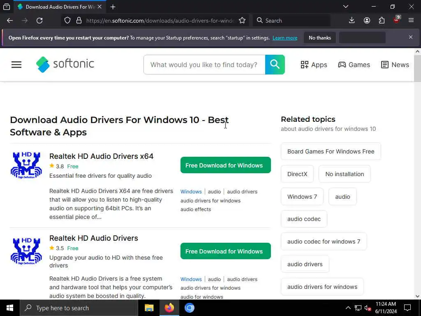
Task: Close the Download Audio Drivers tab
Action: [x=99, y=7]
